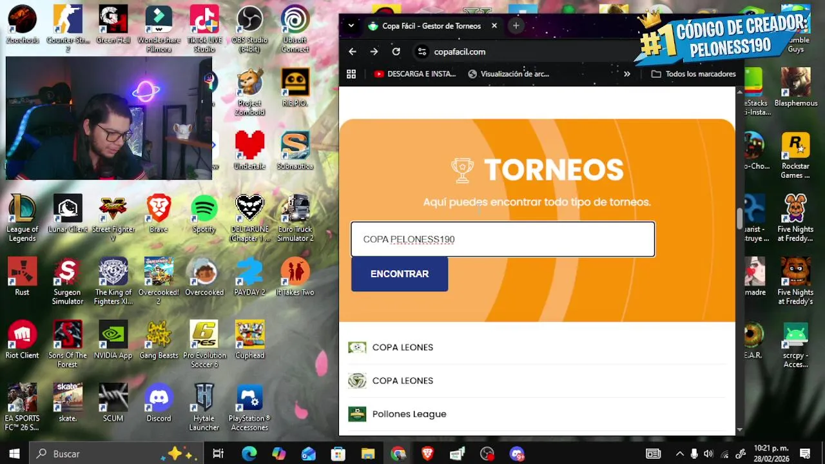Open TikTok LIVE Studio desktop icon

pos(204,28)
